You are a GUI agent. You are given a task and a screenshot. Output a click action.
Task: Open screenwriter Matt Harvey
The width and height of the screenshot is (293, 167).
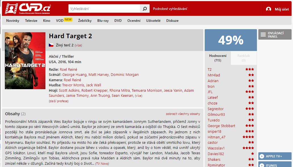tap(99, 74)
